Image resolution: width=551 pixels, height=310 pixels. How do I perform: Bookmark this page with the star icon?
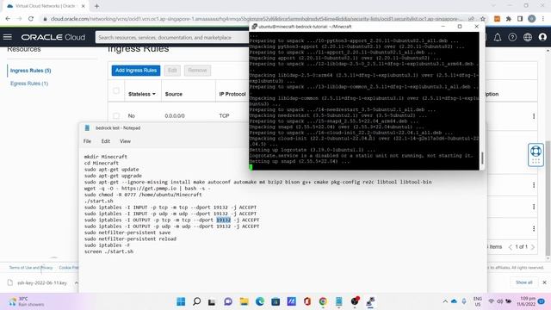pyautogui.click(x=483, y=19)
